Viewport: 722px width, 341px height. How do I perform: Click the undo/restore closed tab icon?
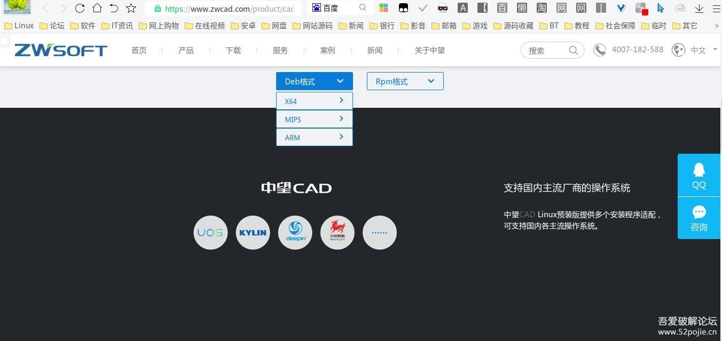click(114, 8)
